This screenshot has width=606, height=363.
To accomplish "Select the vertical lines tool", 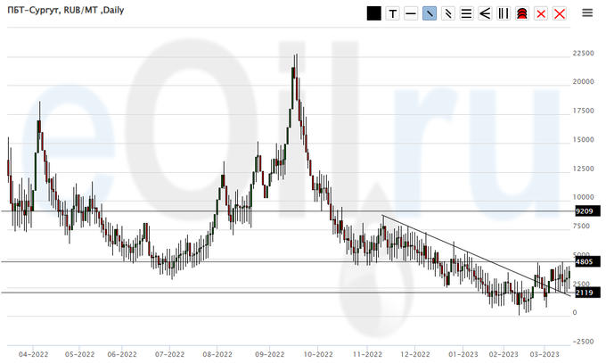I will tap(504, 13).
